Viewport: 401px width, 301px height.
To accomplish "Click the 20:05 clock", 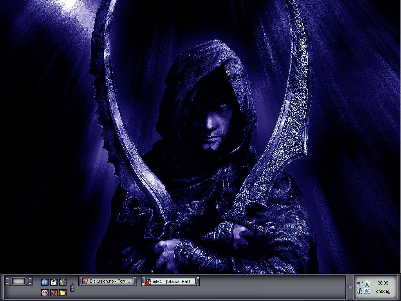I will pos(383,283).
